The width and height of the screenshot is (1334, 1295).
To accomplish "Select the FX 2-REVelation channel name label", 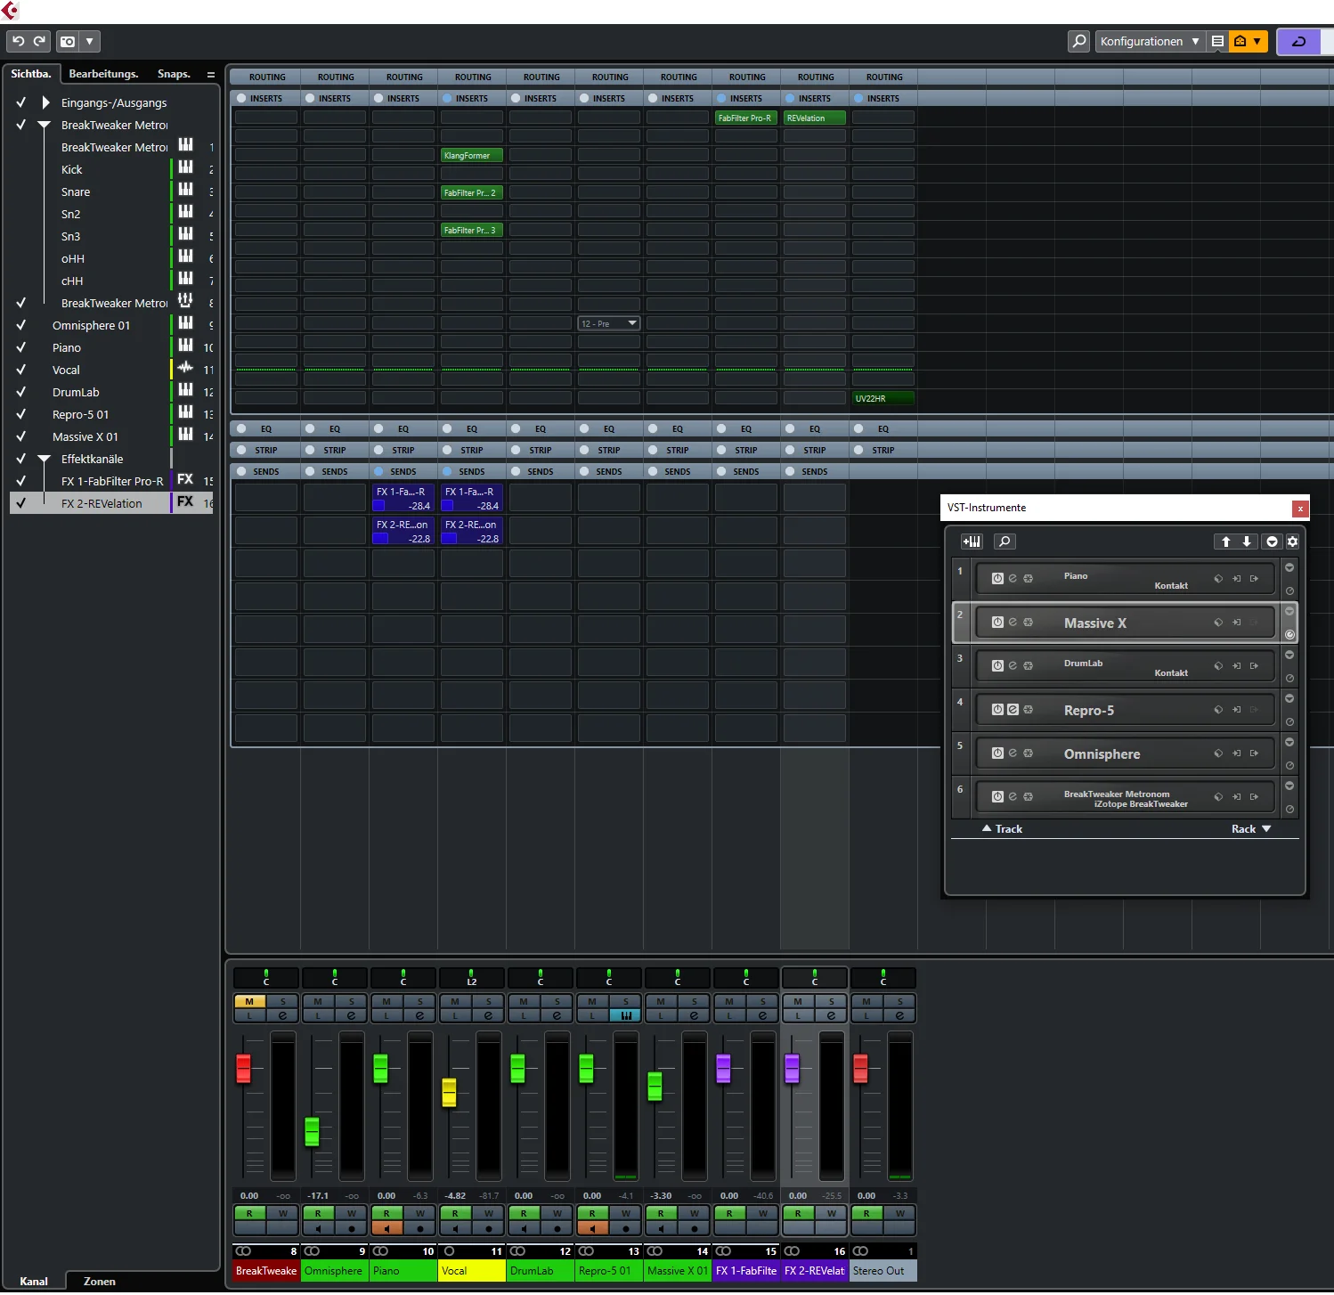I will point(815,1271).
